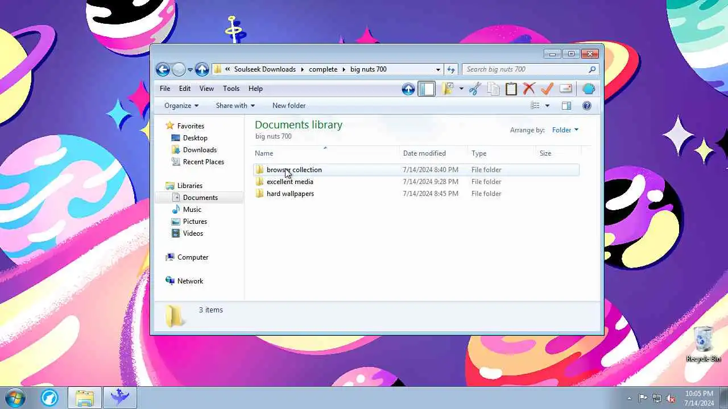The width and height of the screenshot is (728, 409).
Task: Open the Share with dropdown
Action: pyautogui.click(x=235, y=106)
